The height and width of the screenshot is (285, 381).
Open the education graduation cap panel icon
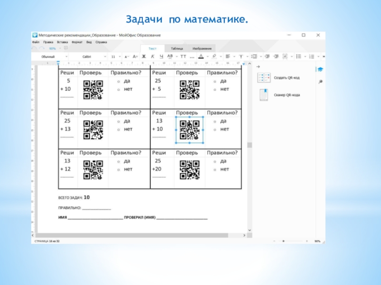click(320, 69)
